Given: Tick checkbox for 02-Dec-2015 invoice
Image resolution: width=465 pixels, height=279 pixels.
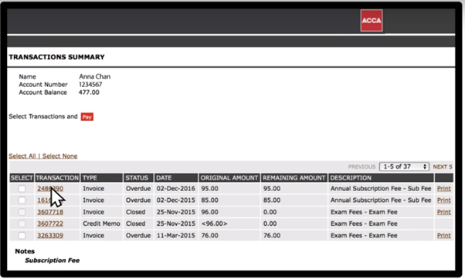Looking at the screenshot, I should (22, 200).
